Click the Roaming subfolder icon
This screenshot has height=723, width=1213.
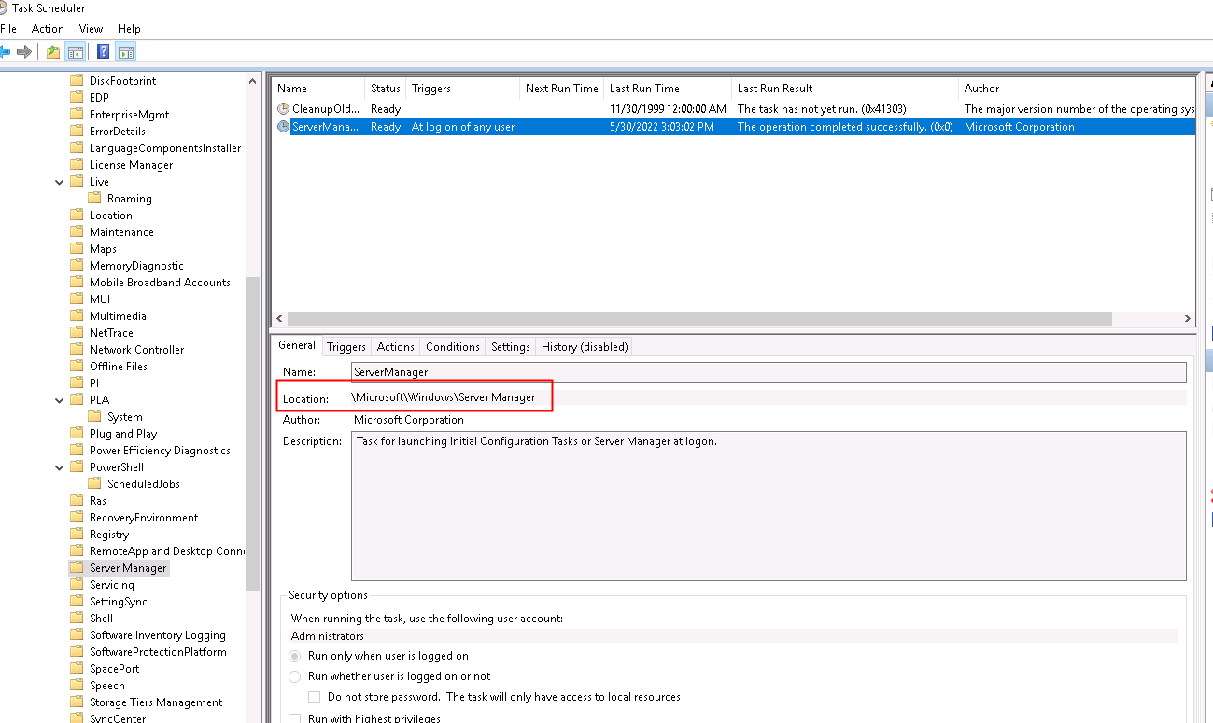click(95, 199)
